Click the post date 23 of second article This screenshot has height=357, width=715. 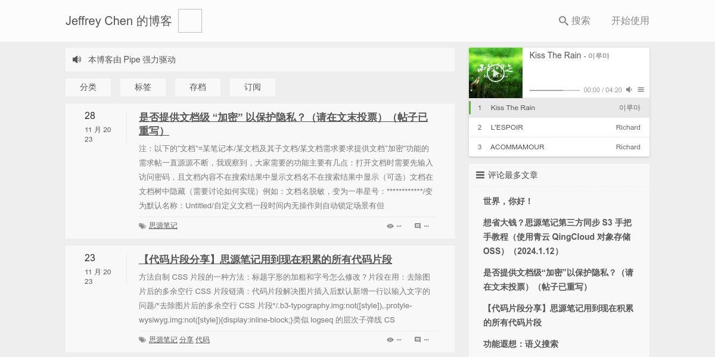[90, 258]
